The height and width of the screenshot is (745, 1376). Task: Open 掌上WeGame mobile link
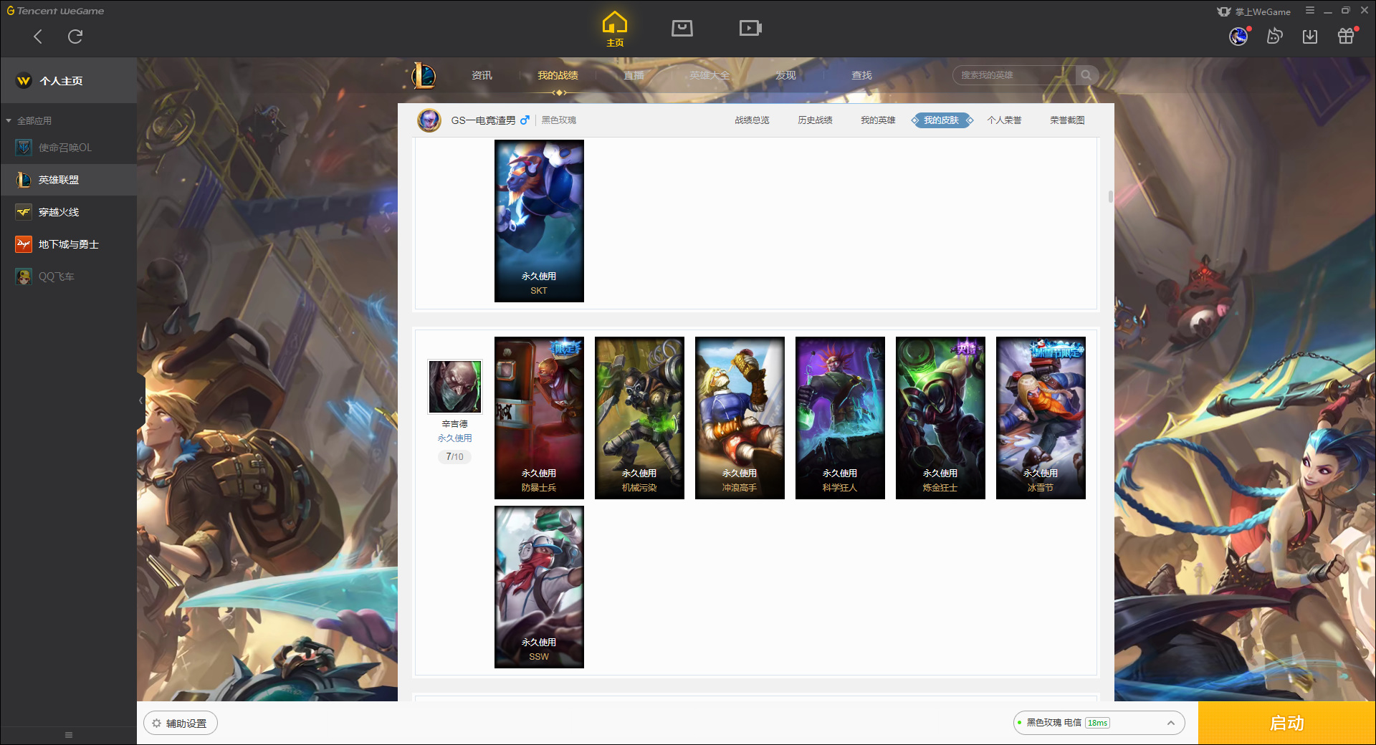1254,11
